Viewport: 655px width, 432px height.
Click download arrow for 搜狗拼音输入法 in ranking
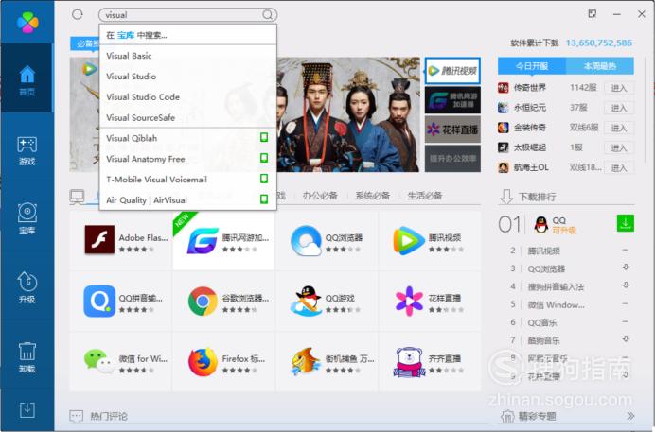click(626, 285)
